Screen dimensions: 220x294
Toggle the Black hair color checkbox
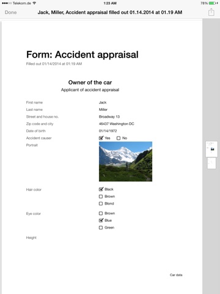(101, 189)
